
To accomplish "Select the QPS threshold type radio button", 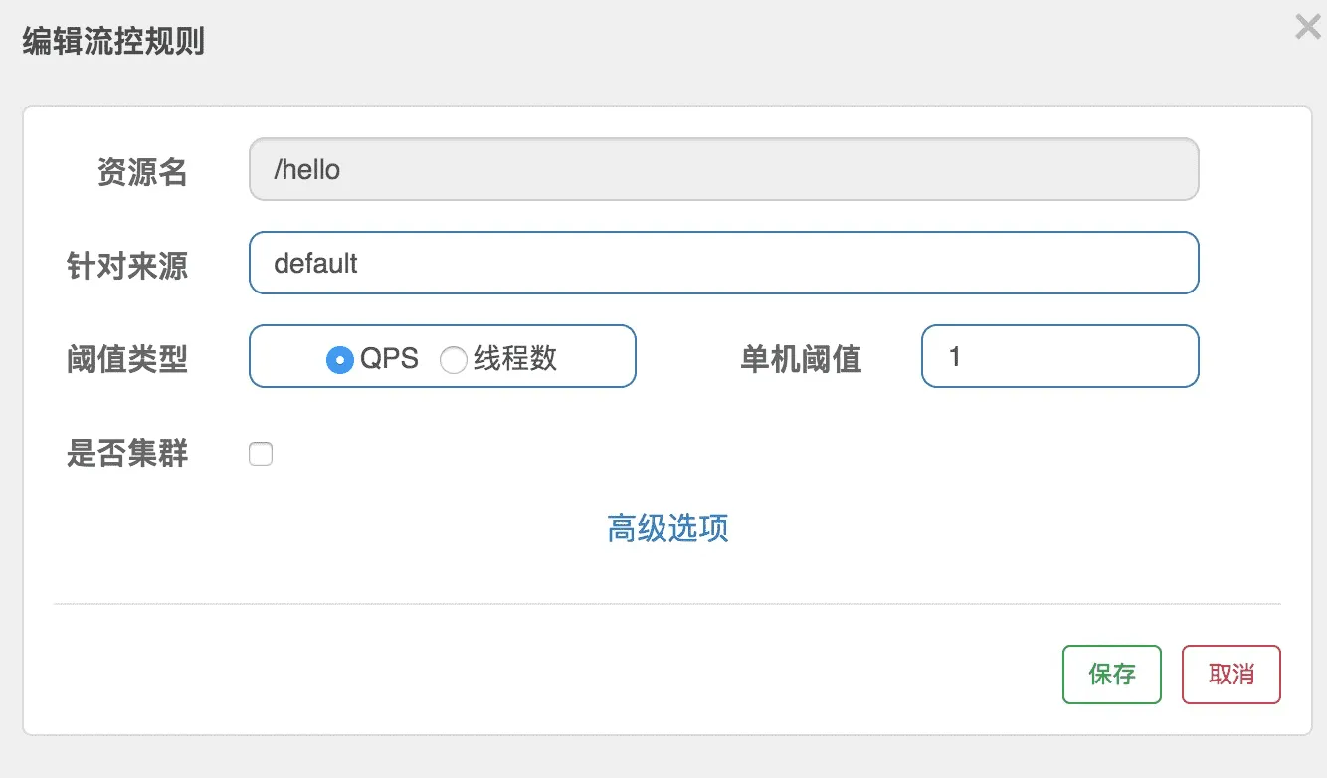I will point(339,359).
